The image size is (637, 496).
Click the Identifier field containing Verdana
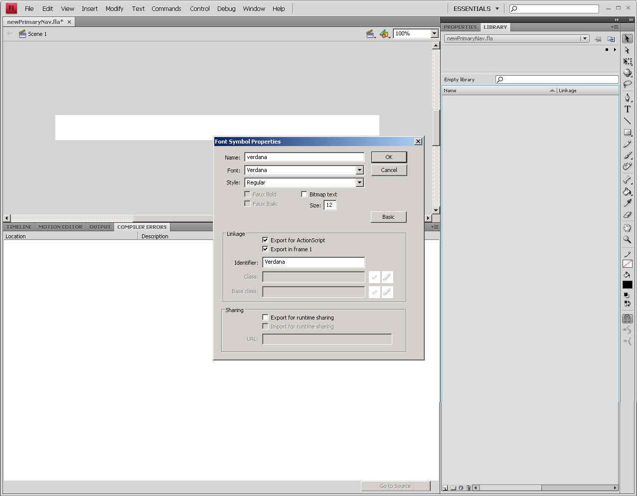[x=314, y=262]
